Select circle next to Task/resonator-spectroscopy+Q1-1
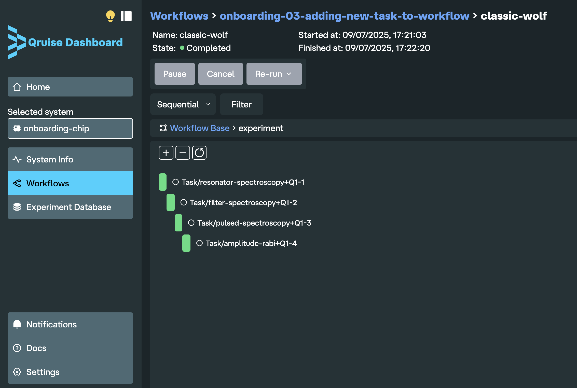The height and width of the screenshot is (388, 577). click(x=175, y=182)
